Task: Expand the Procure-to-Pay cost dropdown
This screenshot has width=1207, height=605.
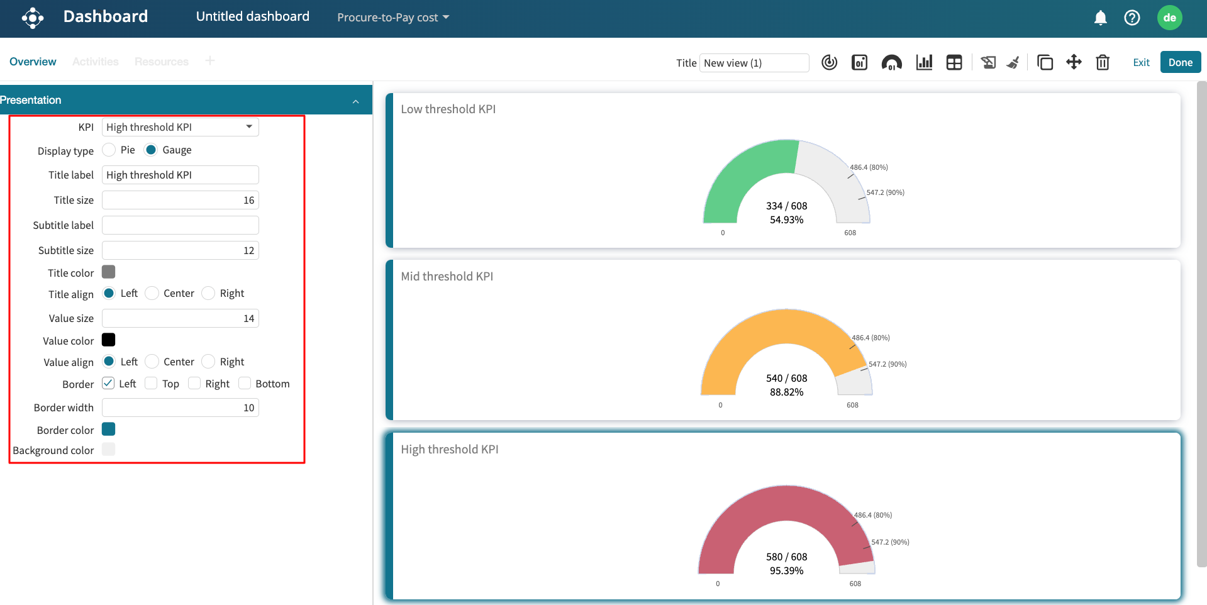Action: click(393, 18)
